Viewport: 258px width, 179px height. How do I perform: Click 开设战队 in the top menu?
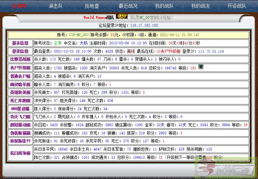point(237,6)
